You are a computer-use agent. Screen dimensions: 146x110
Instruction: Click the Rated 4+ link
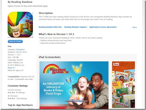[12, 68]
